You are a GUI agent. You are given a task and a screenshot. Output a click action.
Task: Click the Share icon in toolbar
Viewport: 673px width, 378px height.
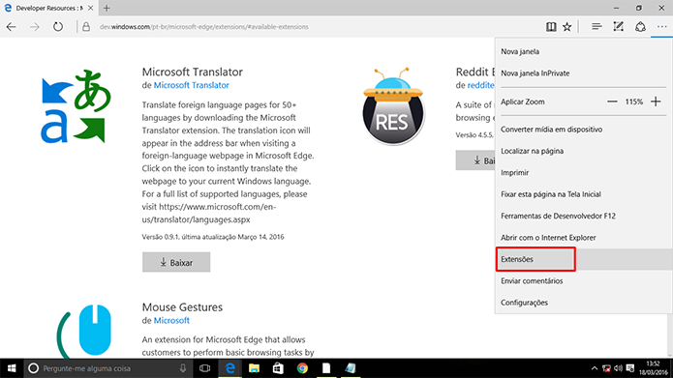(640, 27)
